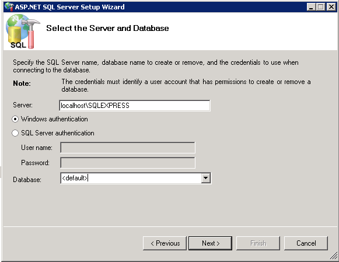This screenshot has width=339, height=262.
Task: Click the 'Database:' label
Action: (27, 180)
